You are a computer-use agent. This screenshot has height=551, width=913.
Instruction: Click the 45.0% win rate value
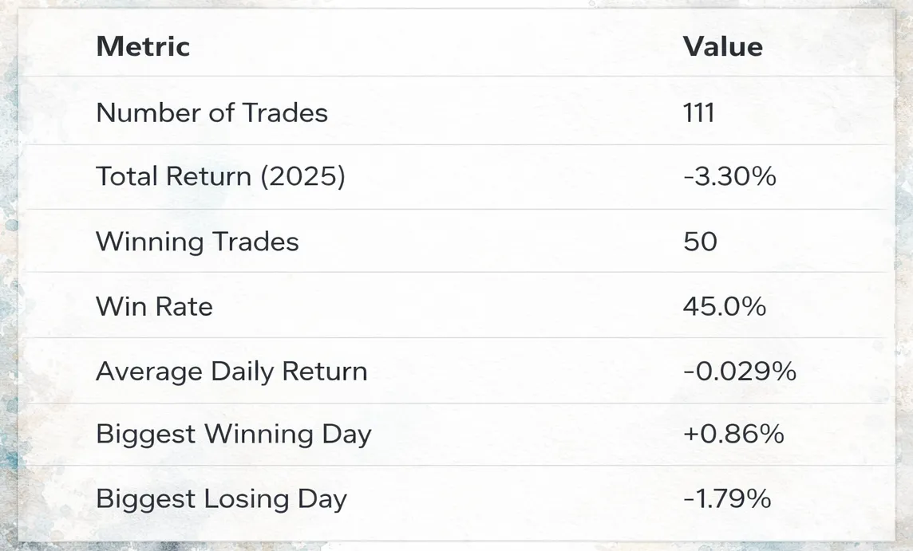(725, 307)
